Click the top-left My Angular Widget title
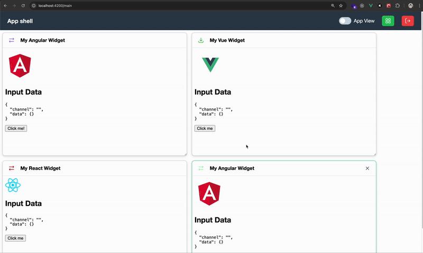The width and height of the screenshot is (423, 253). click(x=43, y=40)
